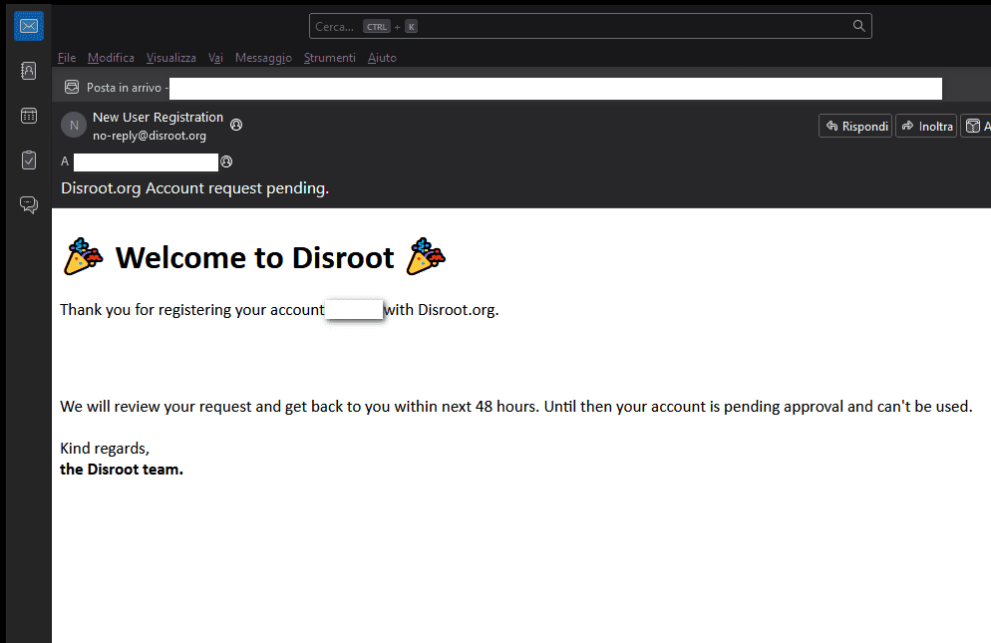The height and width of the screenshot is (643, 991).
Task: Open the Mail space icon
Action: tap(29, 26)
